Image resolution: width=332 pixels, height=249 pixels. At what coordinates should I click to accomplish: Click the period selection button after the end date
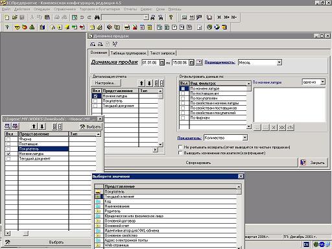click(199, 62)
